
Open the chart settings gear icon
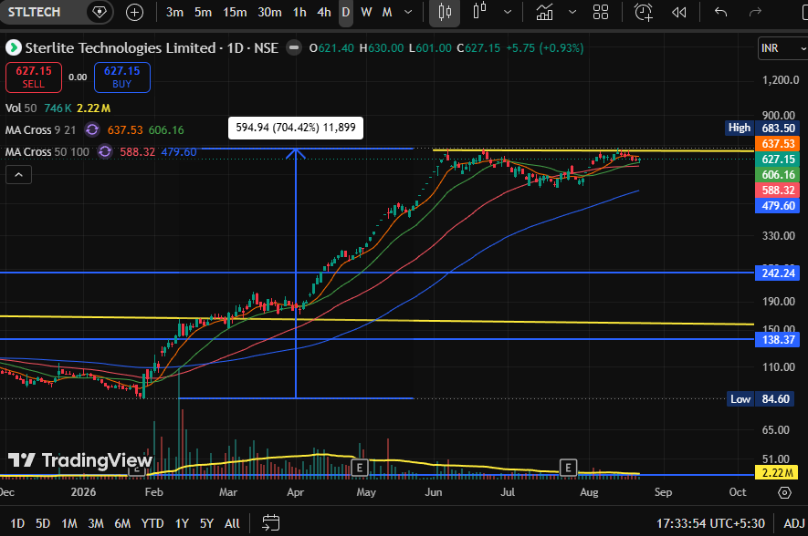coord(784,493)
